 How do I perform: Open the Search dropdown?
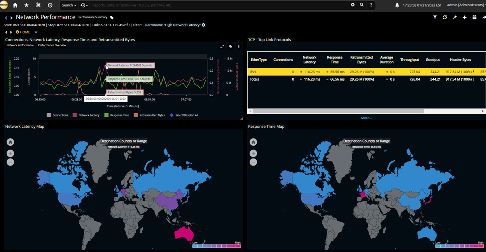69,5
